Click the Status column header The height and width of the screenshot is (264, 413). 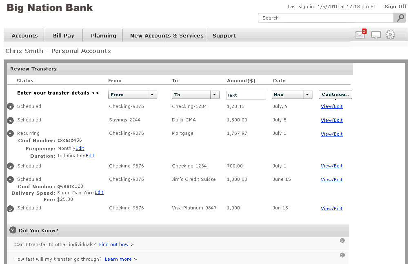click(x=25, y=81)
